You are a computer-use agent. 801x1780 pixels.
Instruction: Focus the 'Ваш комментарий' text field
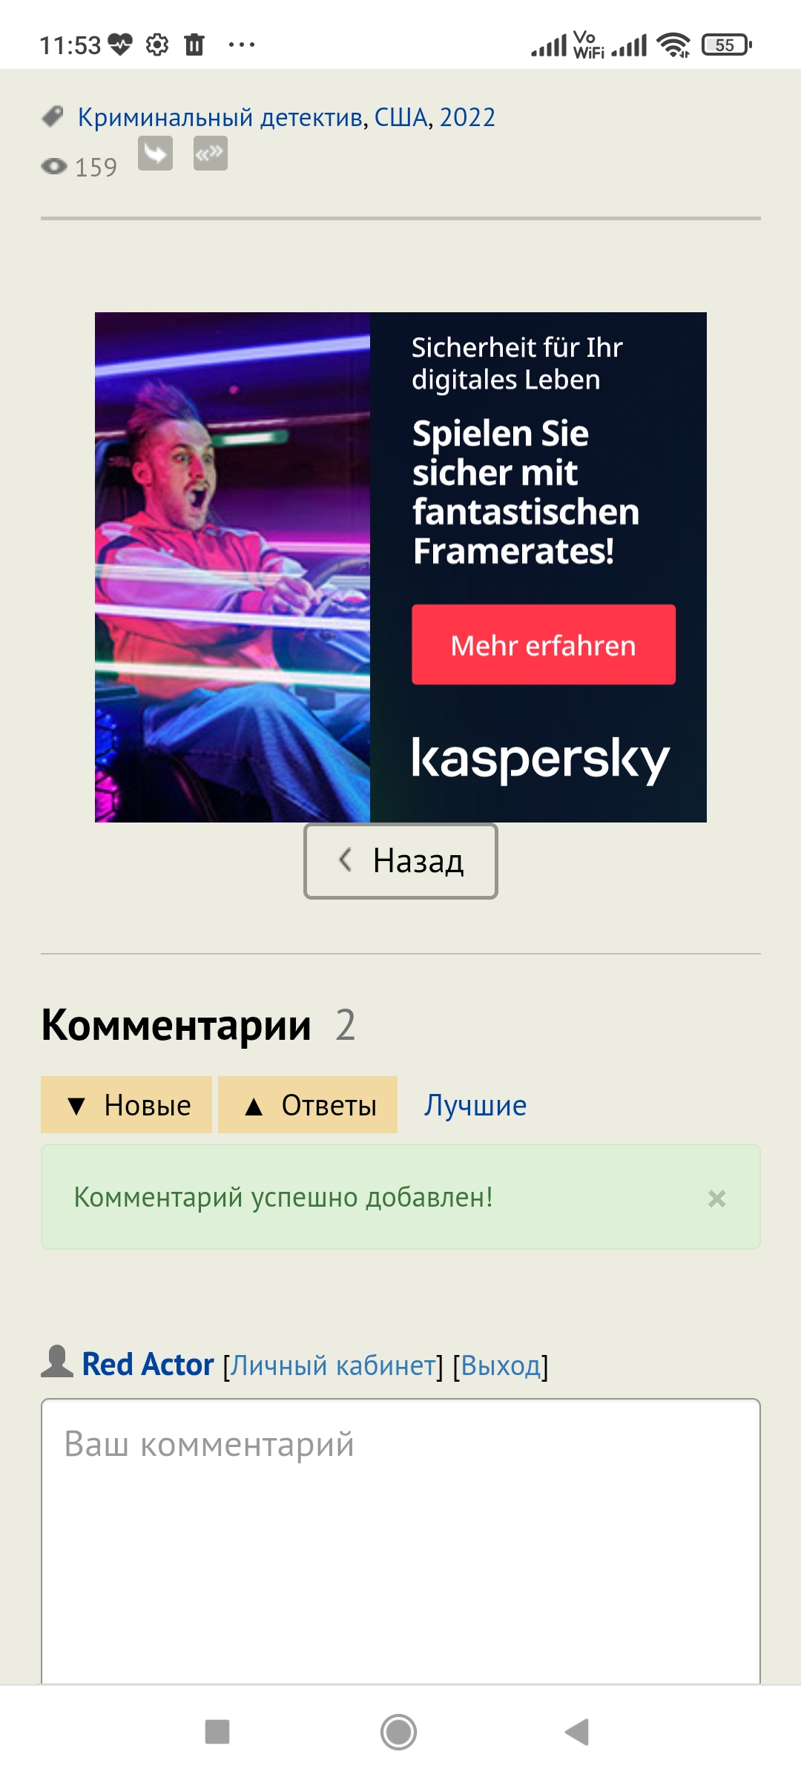(400, 1541)
